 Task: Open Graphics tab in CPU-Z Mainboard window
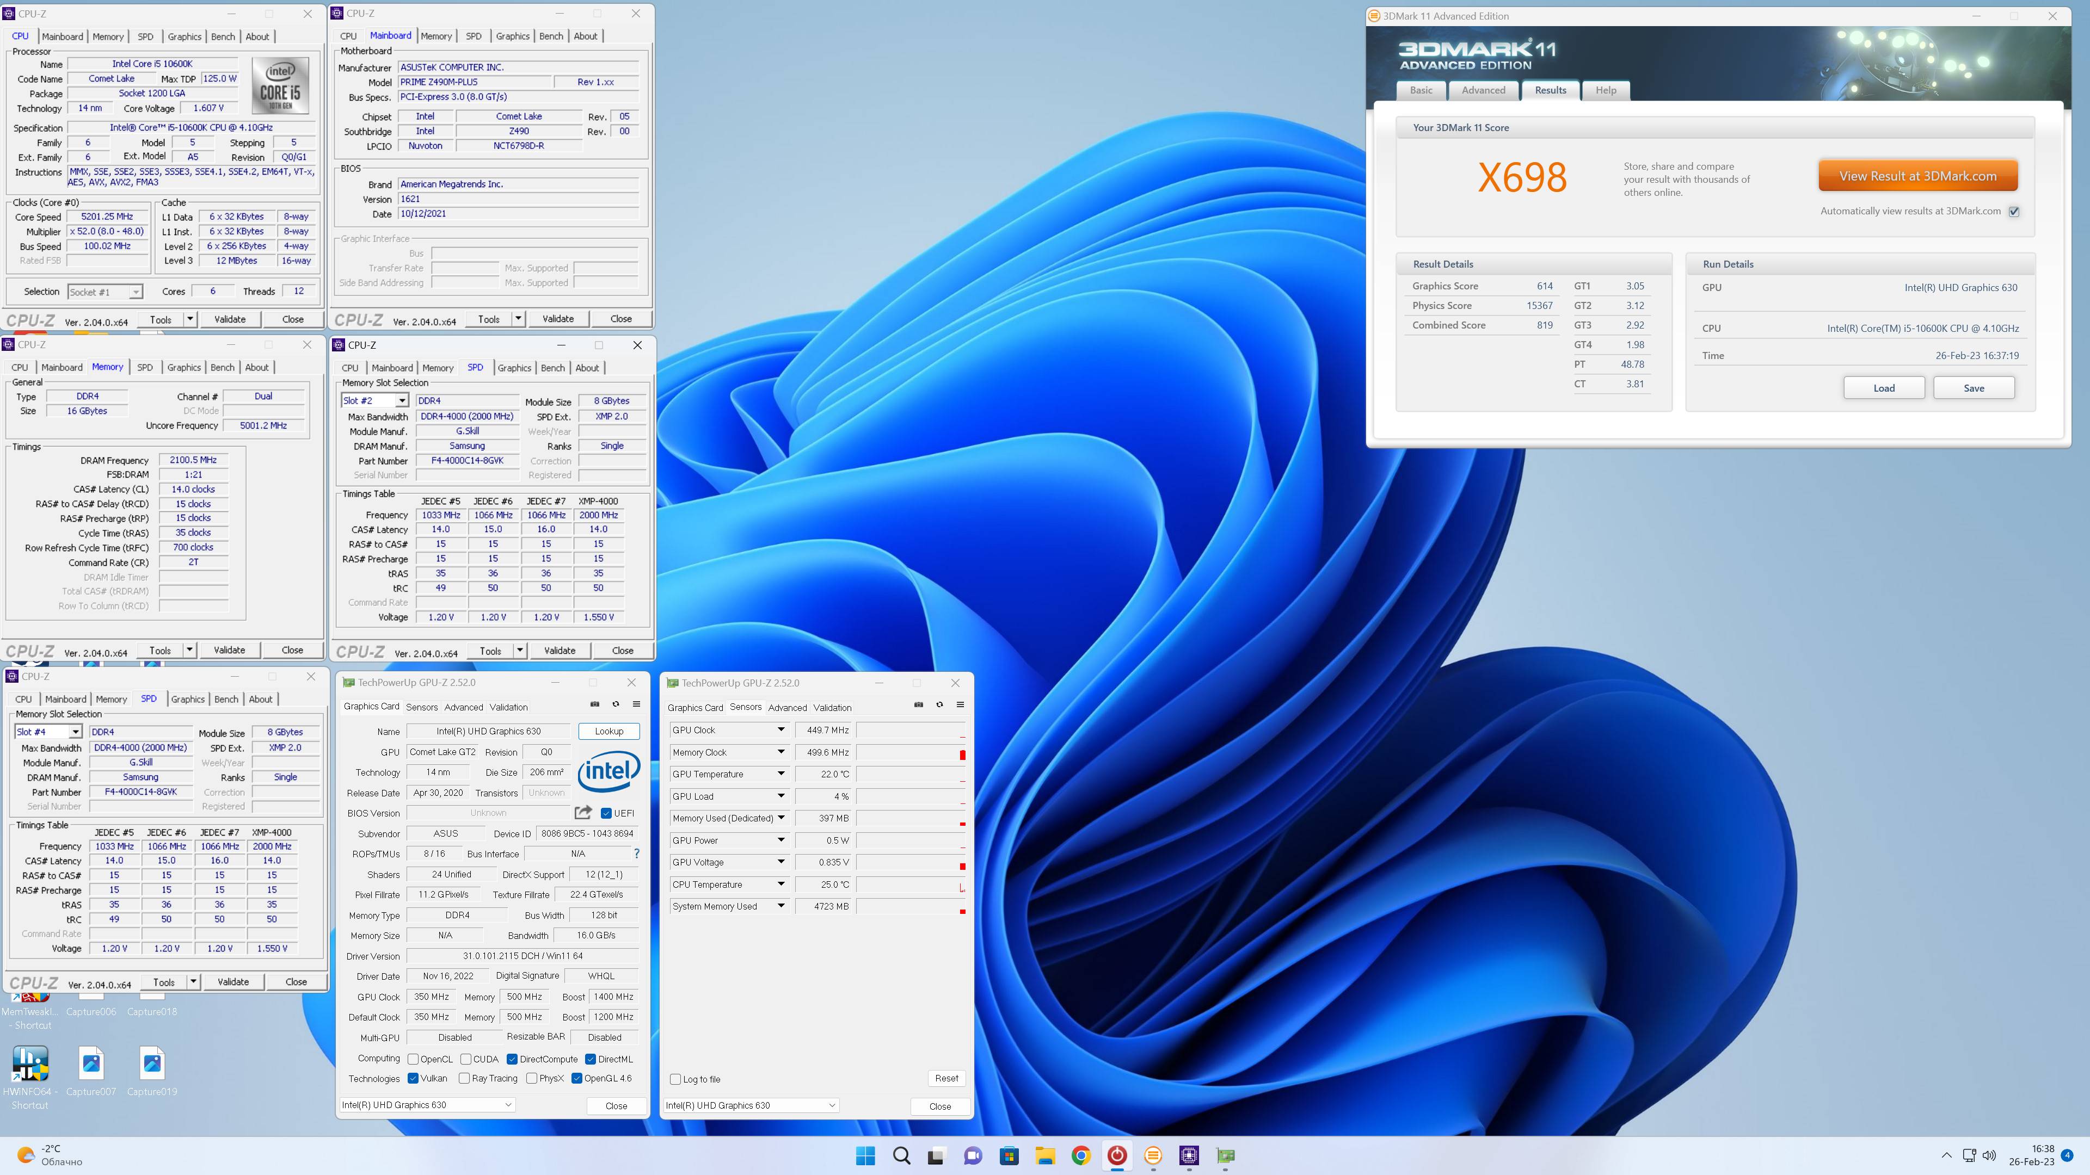pyautogui.click(x=513, y=36)
